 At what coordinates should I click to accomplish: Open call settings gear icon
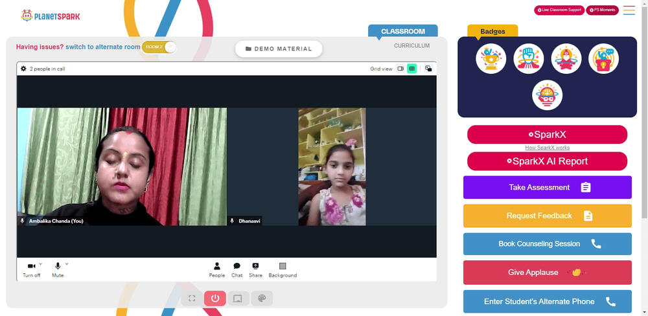tap(23, 69)
